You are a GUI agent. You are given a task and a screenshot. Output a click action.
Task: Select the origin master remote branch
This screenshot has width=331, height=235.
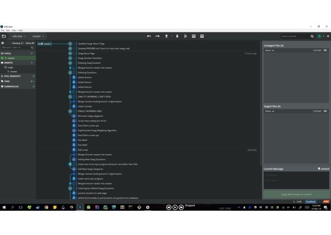point(13,71)
